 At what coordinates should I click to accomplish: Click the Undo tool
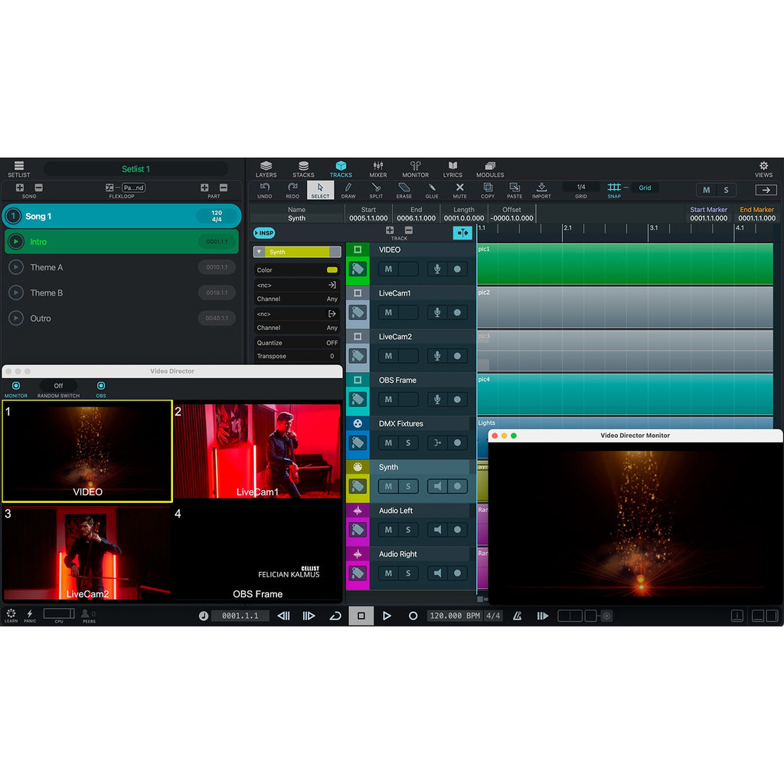click(264, 190)
